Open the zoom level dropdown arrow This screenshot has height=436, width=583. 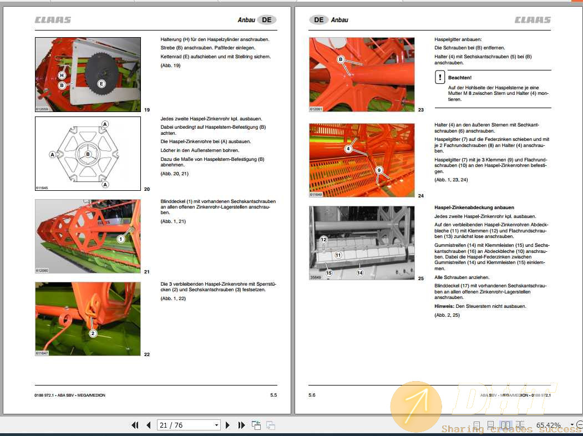(x=572, y=425)
